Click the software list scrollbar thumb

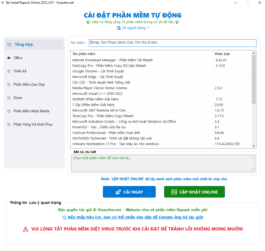coord(254,79)
